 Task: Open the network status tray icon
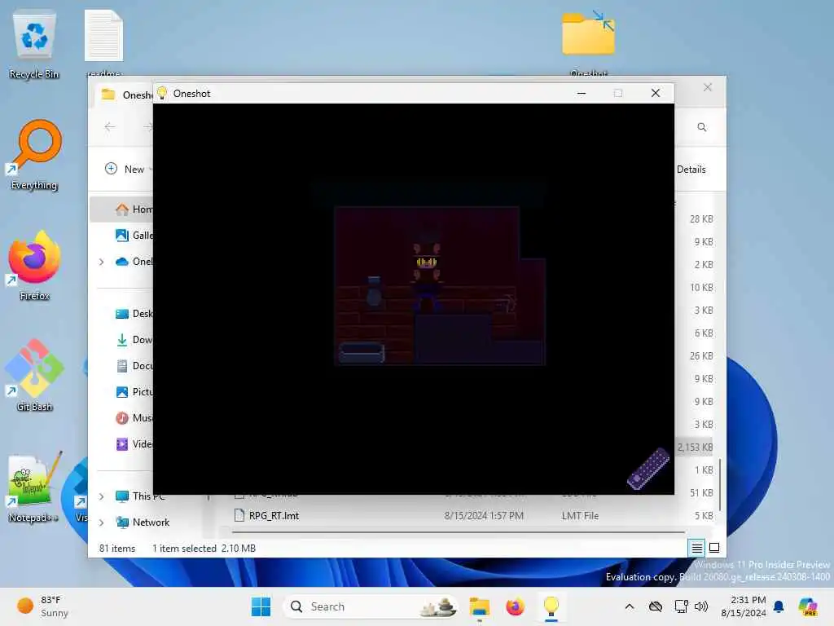pyautogui.click(x=682, y=606)
